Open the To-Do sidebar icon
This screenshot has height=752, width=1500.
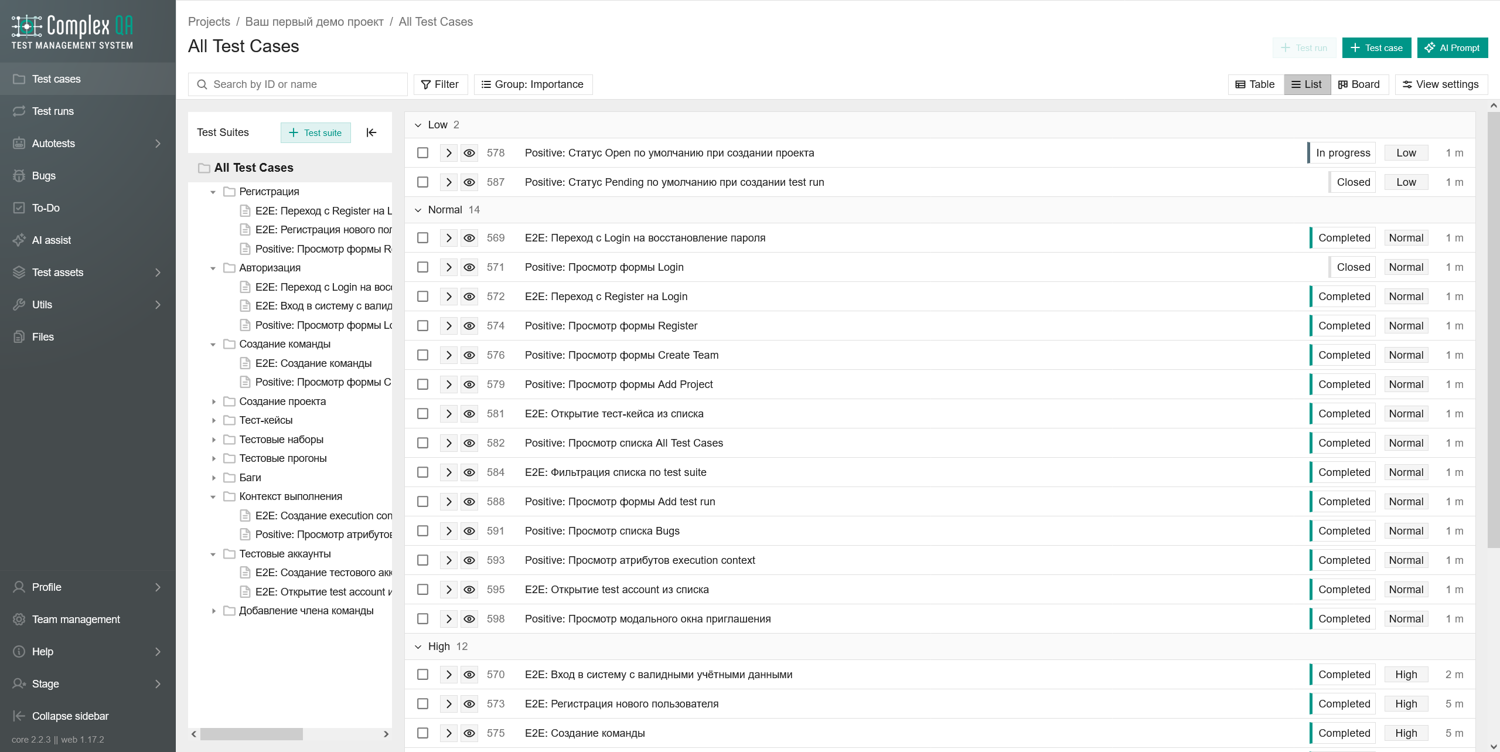click(x=19, y=207)
